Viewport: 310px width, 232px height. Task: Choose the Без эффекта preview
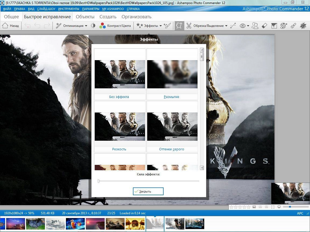[120, 74]
